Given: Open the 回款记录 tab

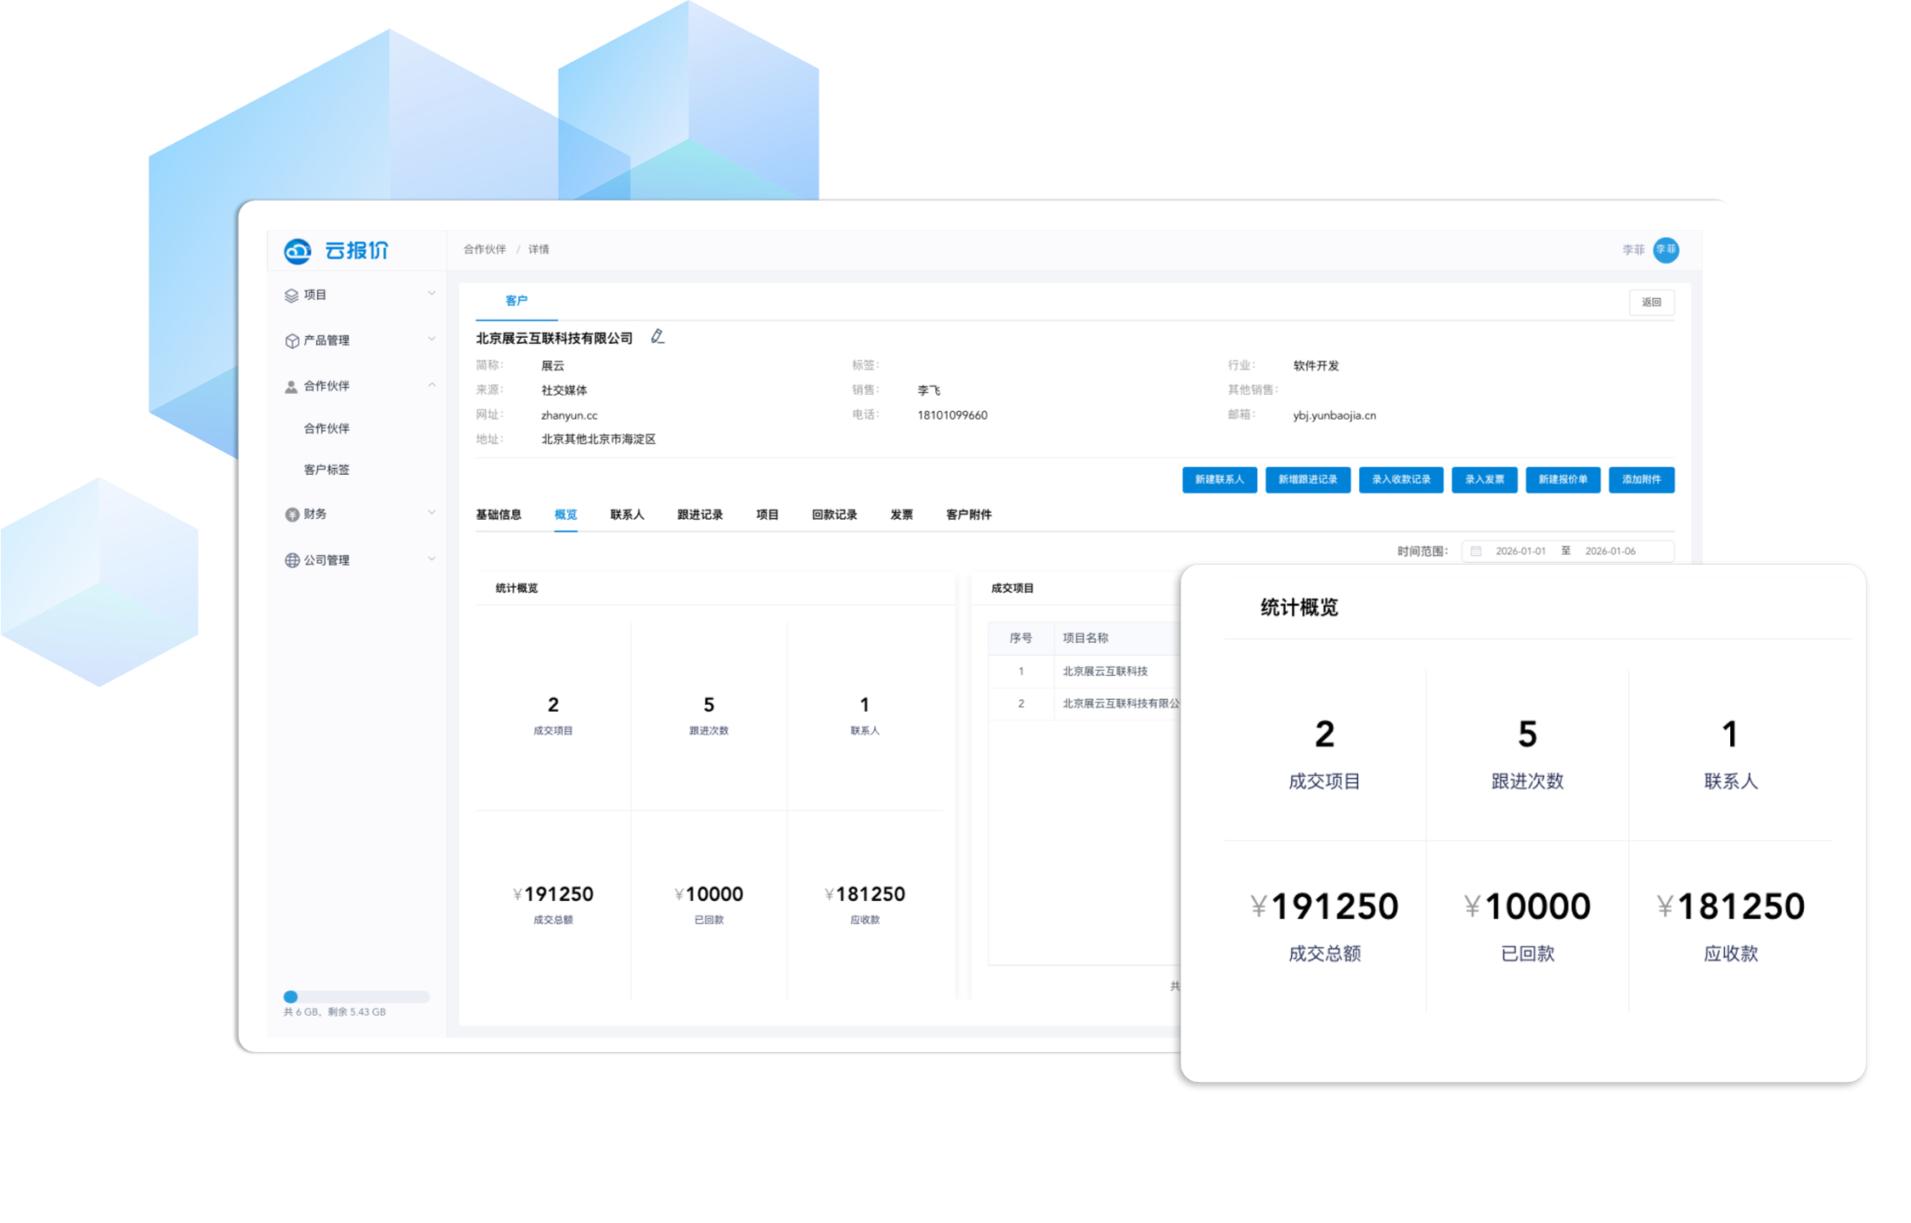Looking at the screenshot, I should [834, 515].
